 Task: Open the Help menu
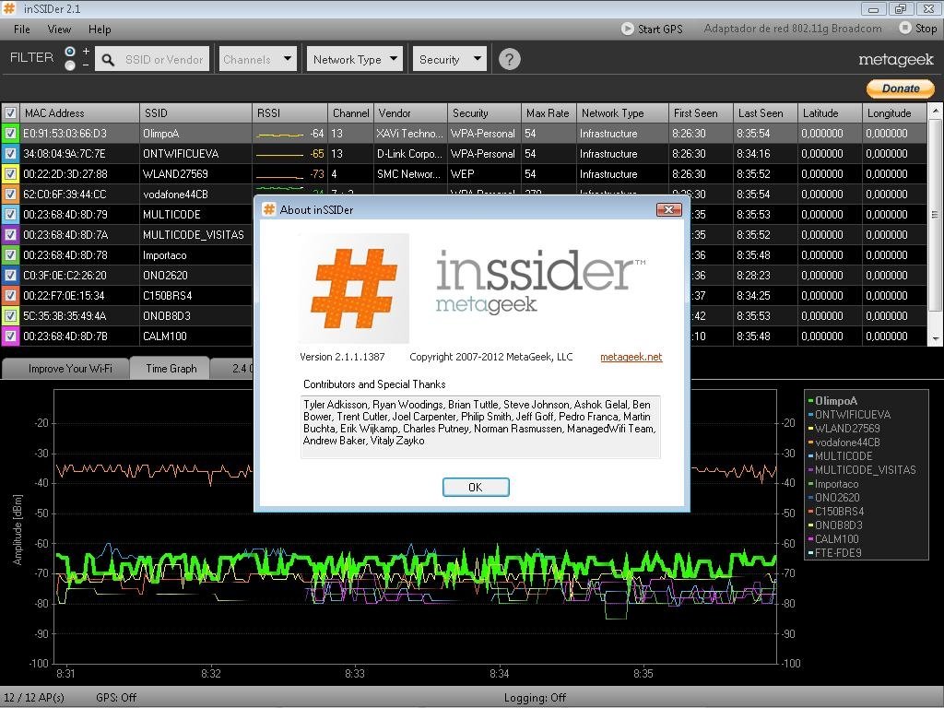(100, 29)
